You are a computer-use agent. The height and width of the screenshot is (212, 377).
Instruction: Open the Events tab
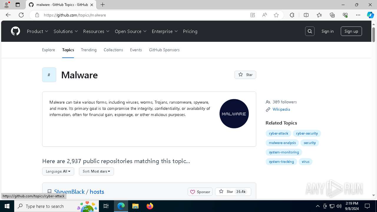(136, 50)
